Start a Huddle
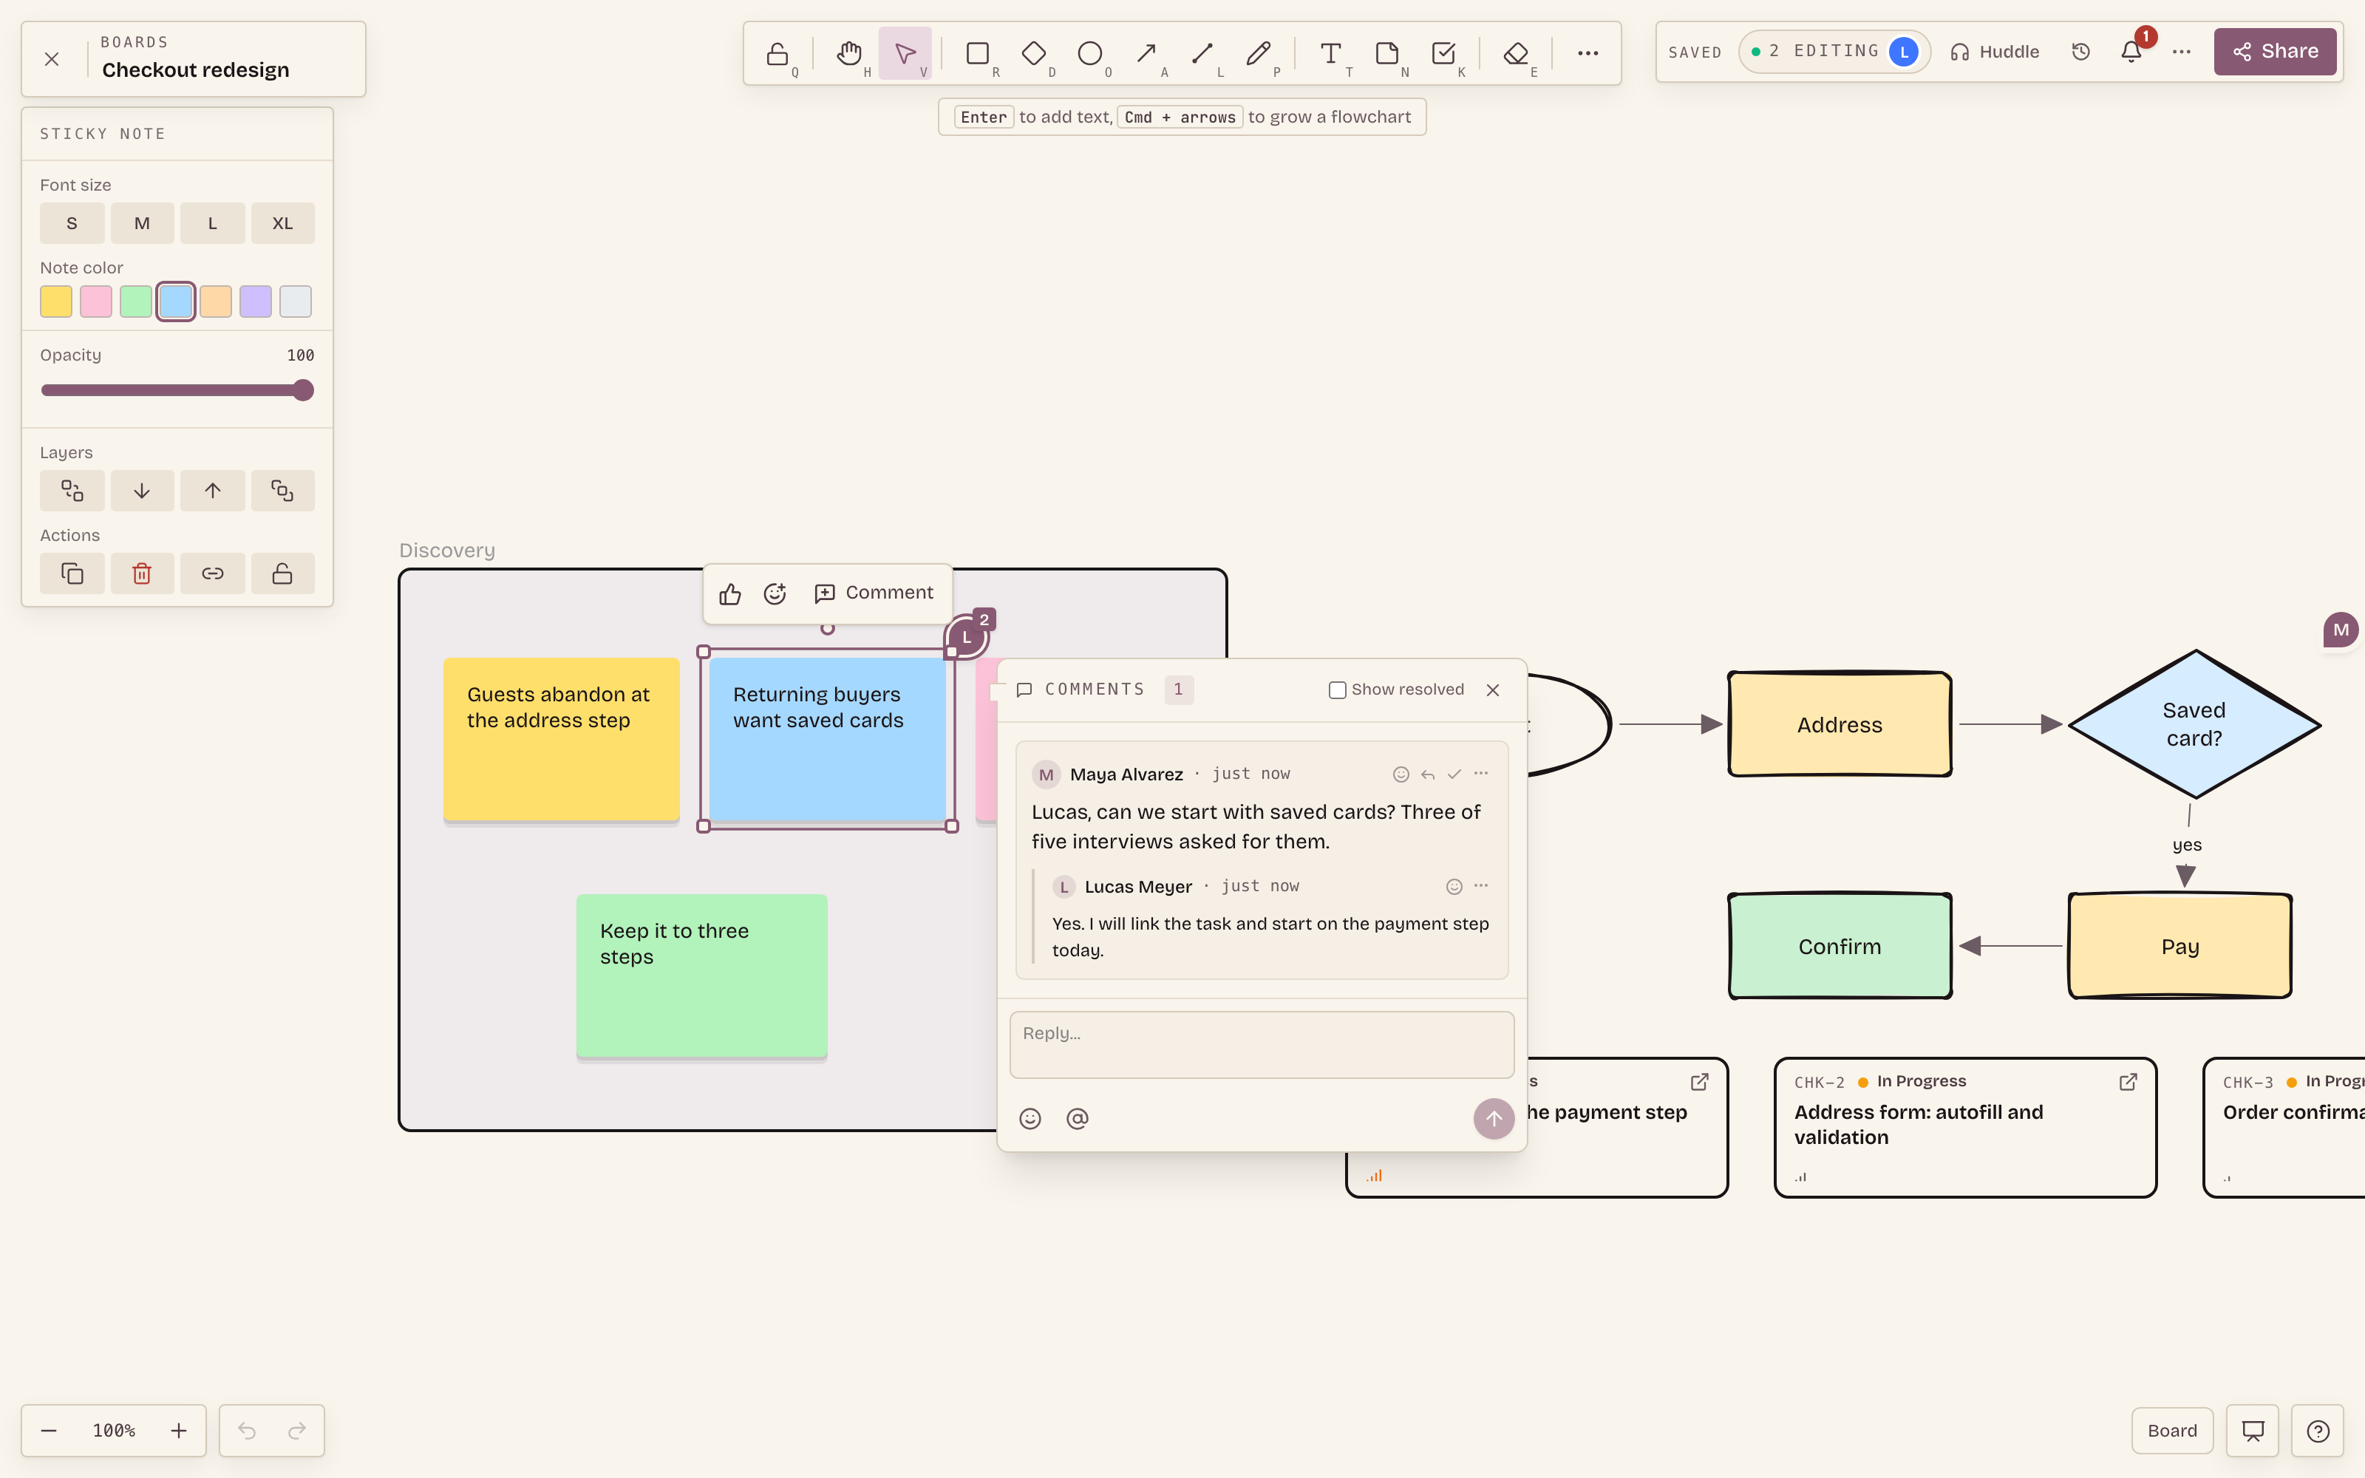The height and width of the screenshot is (1478, 2365). [x=1995, y=52]
